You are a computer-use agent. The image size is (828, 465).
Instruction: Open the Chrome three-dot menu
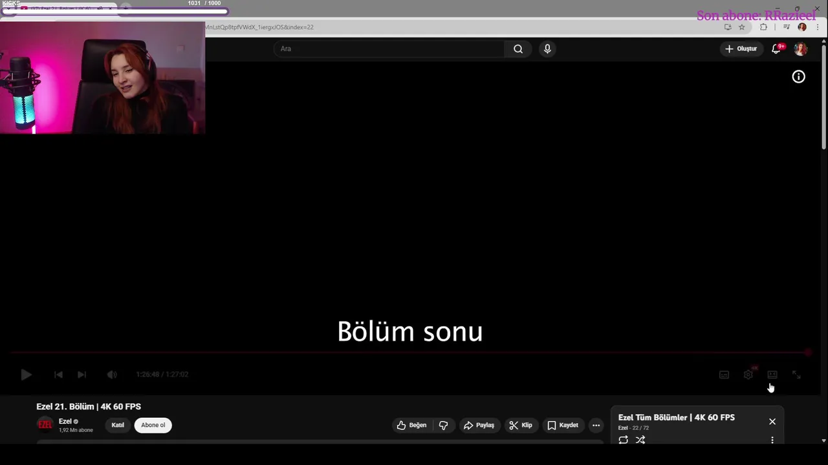click(x=818, y=27)
